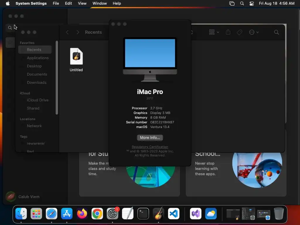This screenshot has width=300, height=225.
Task: Launch Terminal from the dock
Action: (143, 214)
